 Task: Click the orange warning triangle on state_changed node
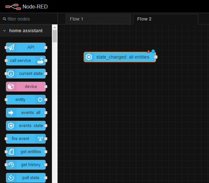(149, 51)
